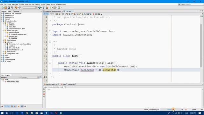Collapse the Oracle_Connection project node
The height and width of the screenshot is (115, 204).
[x=1, y=21]
